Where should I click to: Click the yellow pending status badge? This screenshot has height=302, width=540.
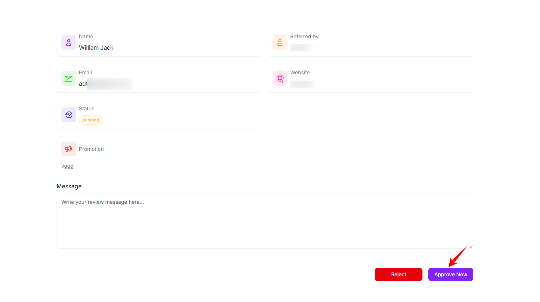click(91, 120)
